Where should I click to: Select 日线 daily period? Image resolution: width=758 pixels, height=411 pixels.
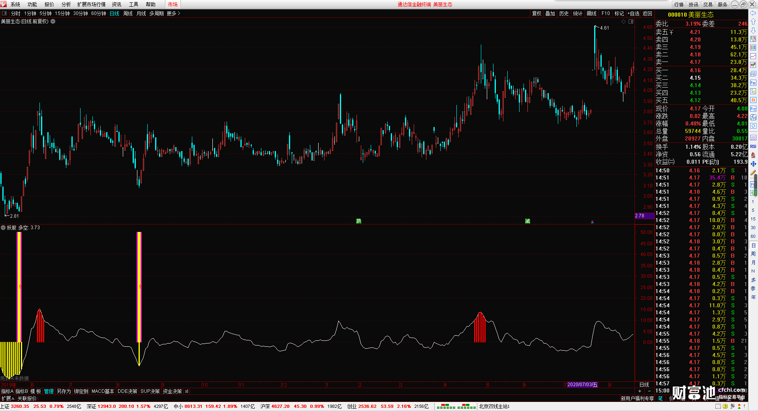114,13
